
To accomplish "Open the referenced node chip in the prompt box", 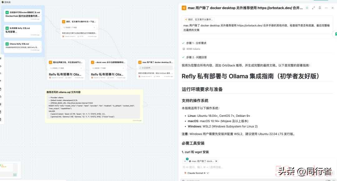I will click(x=199, y=19).
